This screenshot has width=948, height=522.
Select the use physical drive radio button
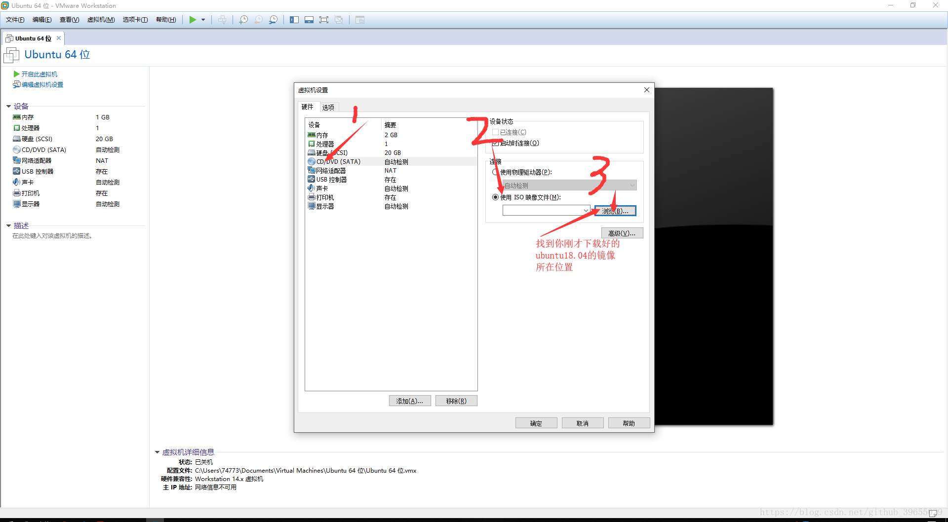495,172
